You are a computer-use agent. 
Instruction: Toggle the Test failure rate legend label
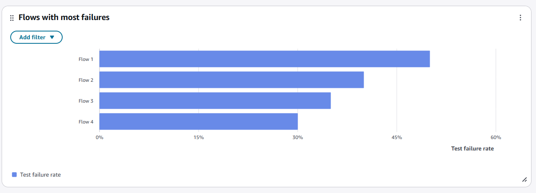(x=40, y=175)
